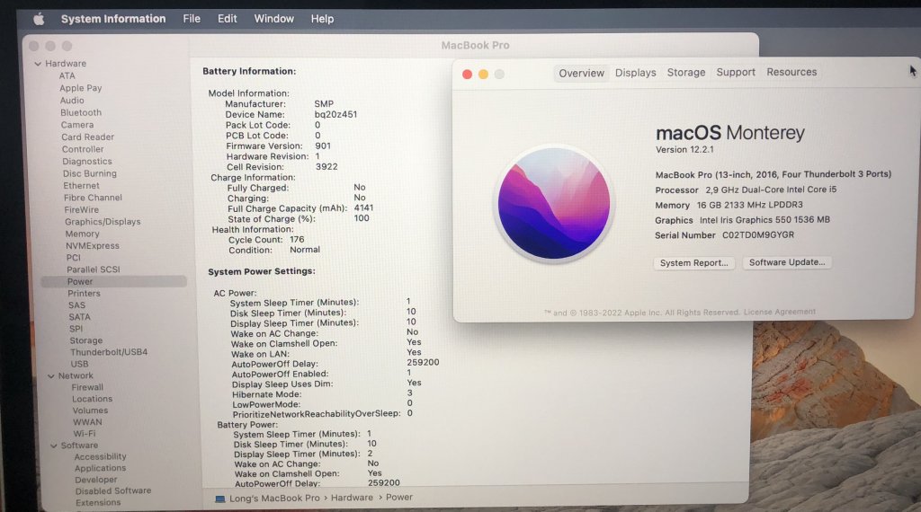921x512 pixels.
Task: Select Controller in the sidebar
Action: coord(83,149)
